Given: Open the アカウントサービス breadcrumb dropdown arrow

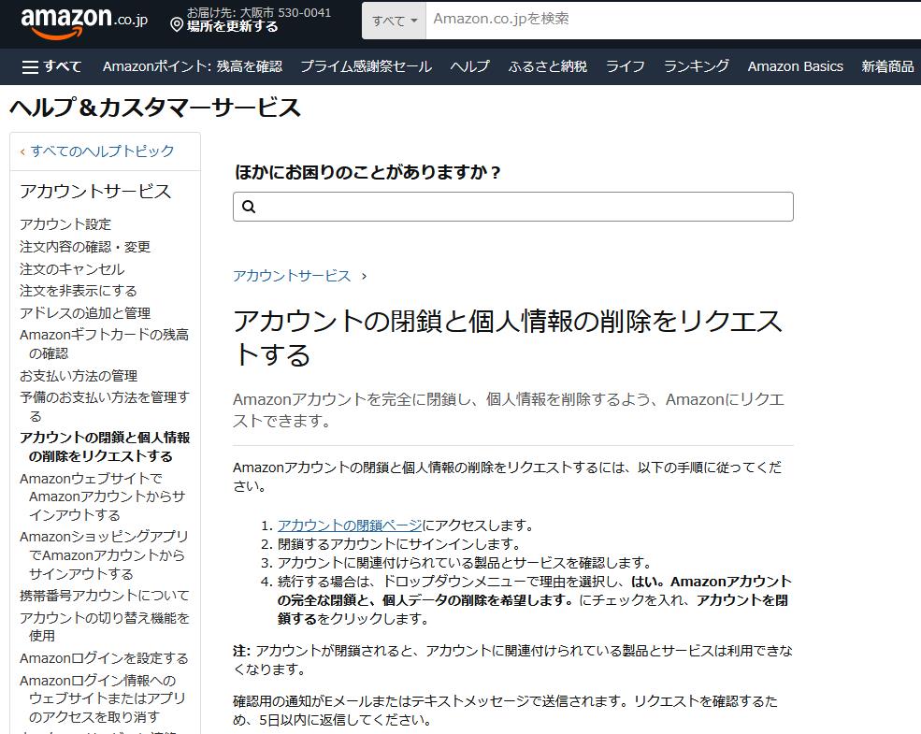Looking at the screenshot, I should (364, 277).
